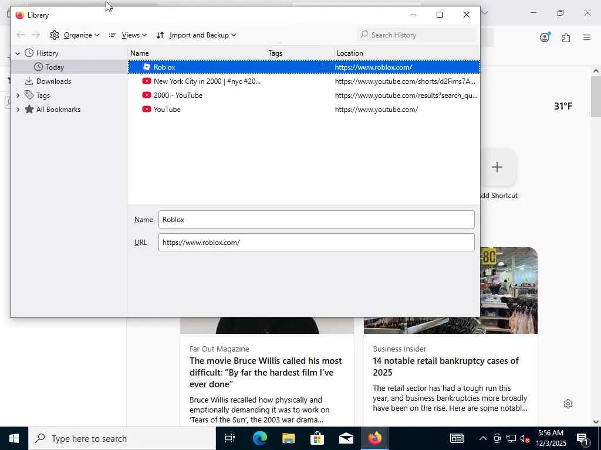Click the Downloads arrow icon
The image size is (601, 450).
[x=29, y=81]
